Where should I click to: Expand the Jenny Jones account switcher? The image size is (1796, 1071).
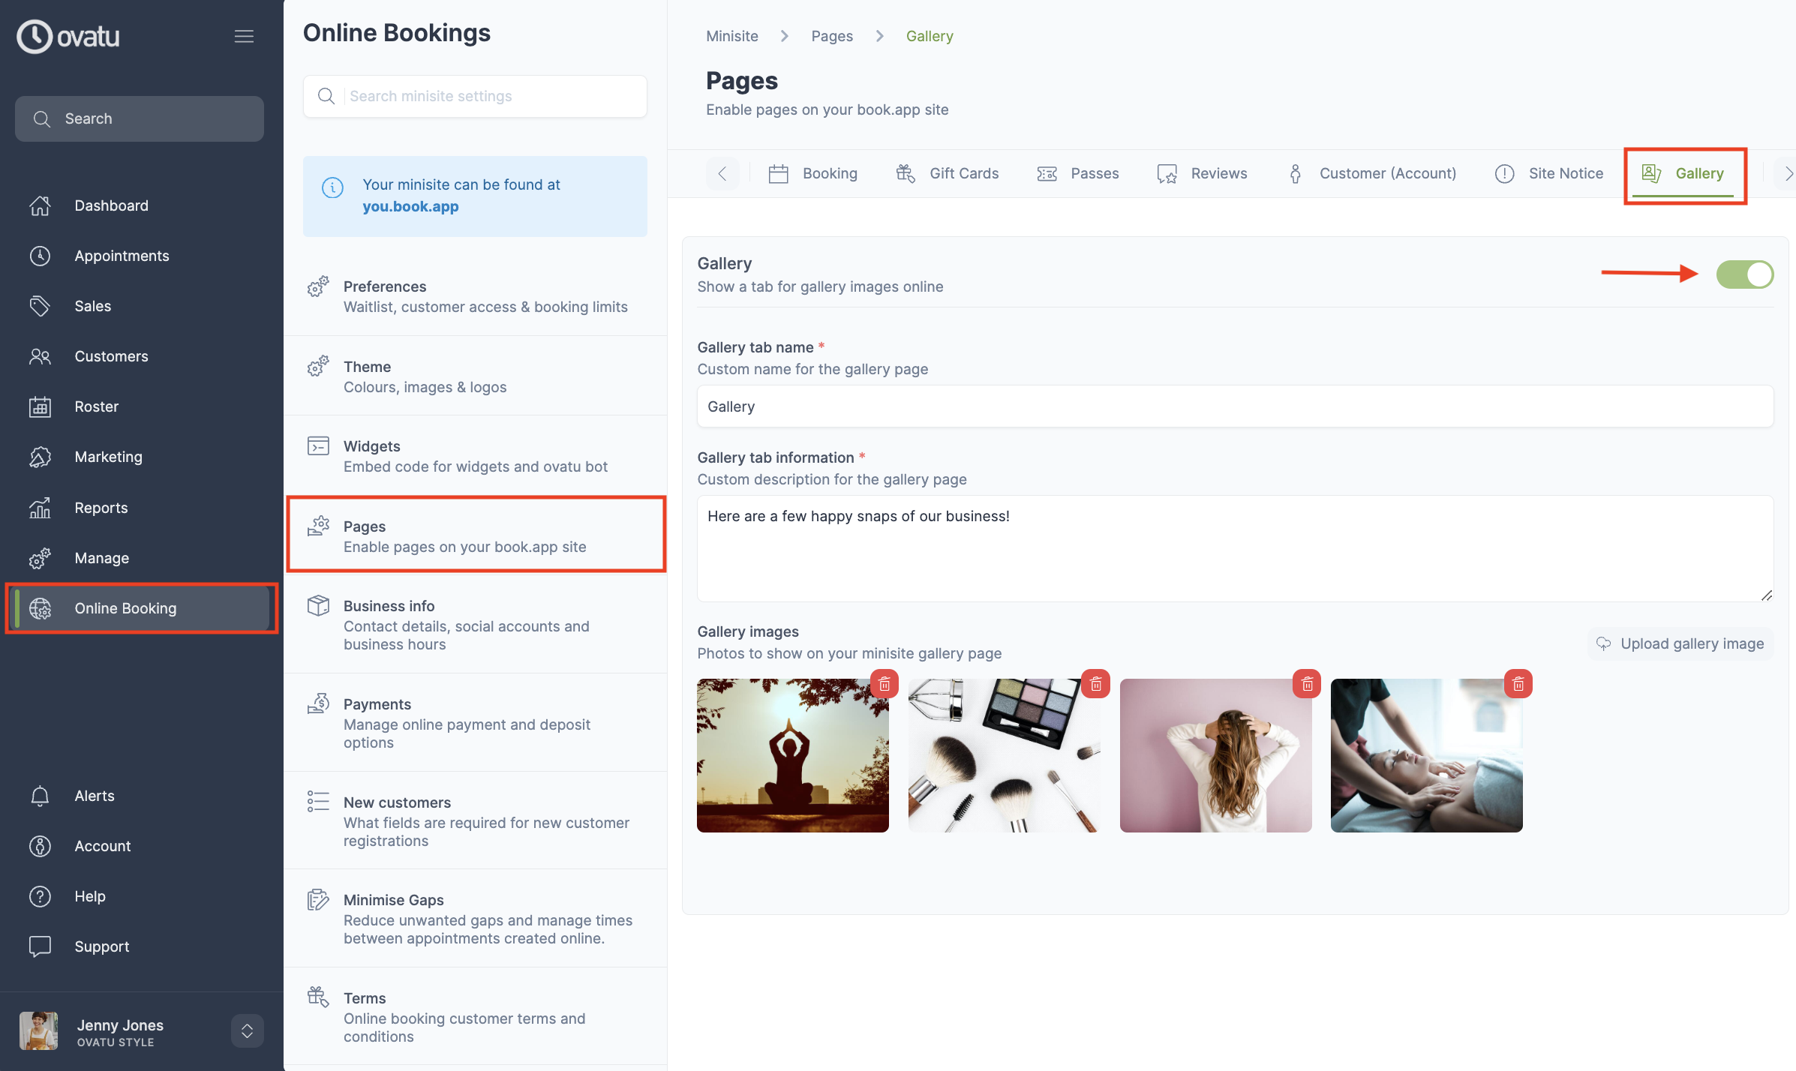point(247,1030)
